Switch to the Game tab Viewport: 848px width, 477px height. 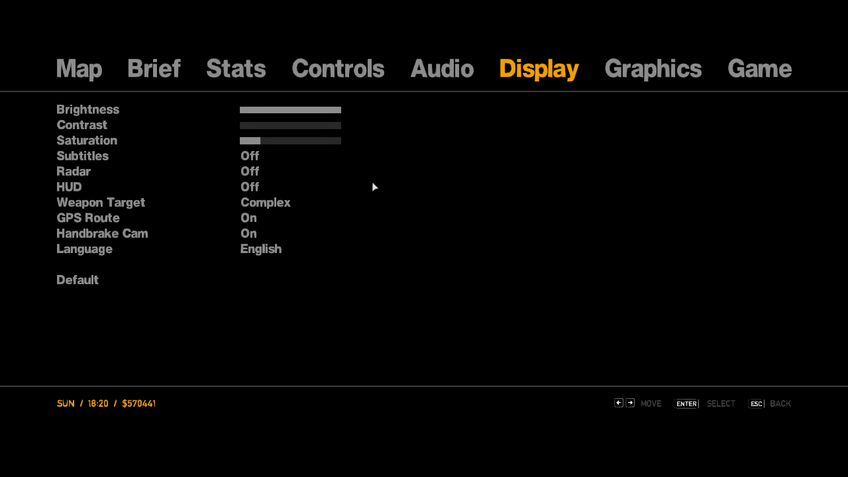click(x=760, y=69)
